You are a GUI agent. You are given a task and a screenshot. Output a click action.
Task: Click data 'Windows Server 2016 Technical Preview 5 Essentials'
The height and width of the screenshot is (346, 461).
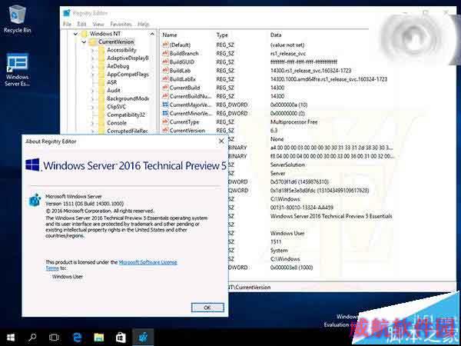tap(331, 215)
